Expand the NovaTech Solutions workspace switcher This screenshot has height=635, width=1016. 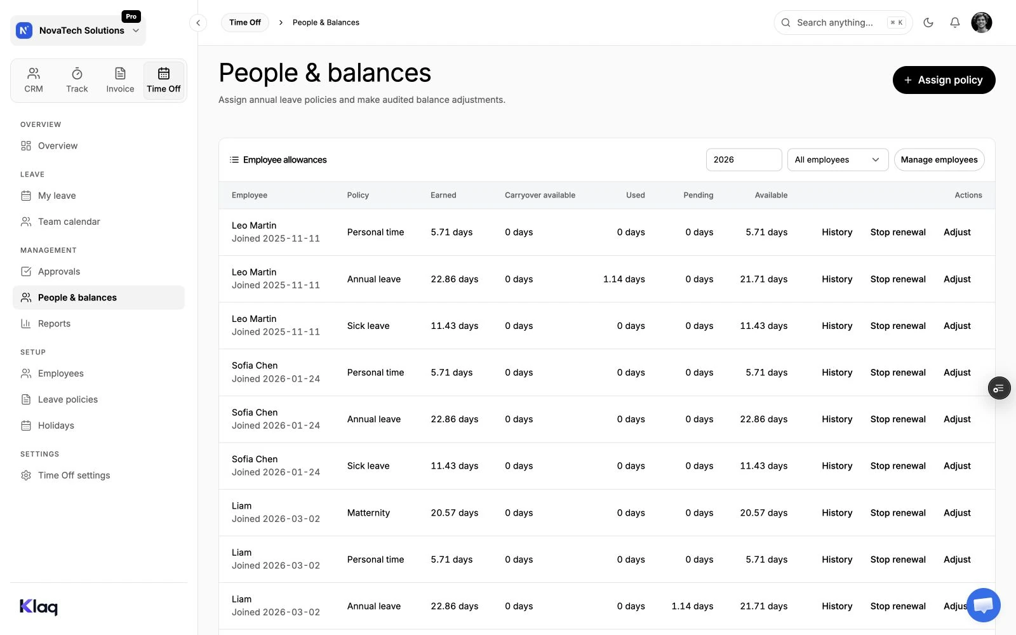pyautogui.click(x=78, y=30)
